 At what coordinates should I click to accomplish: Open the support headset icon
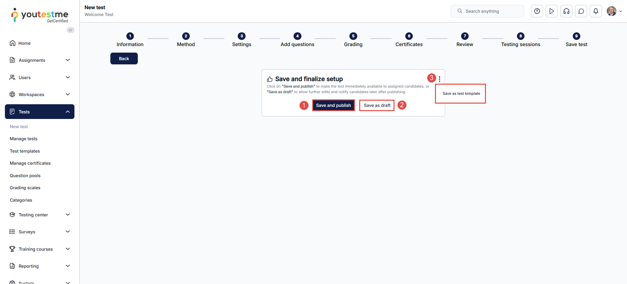566,11
